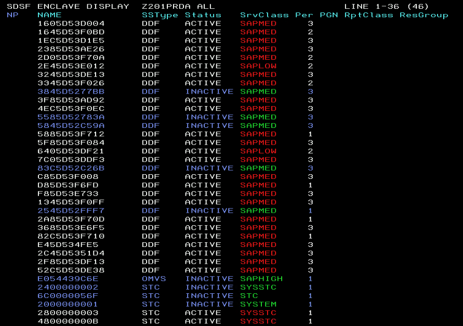Select inactive enclave 83C5D52C26B
463x326 pixels.
71,168
